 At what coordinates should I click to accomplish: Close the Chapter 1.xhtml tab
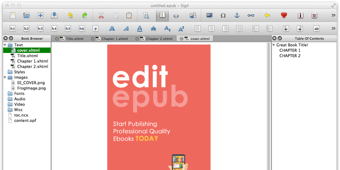(93, 39)
